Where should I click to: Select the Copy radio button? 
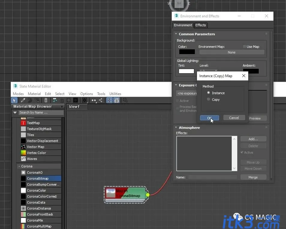[208, 99]
